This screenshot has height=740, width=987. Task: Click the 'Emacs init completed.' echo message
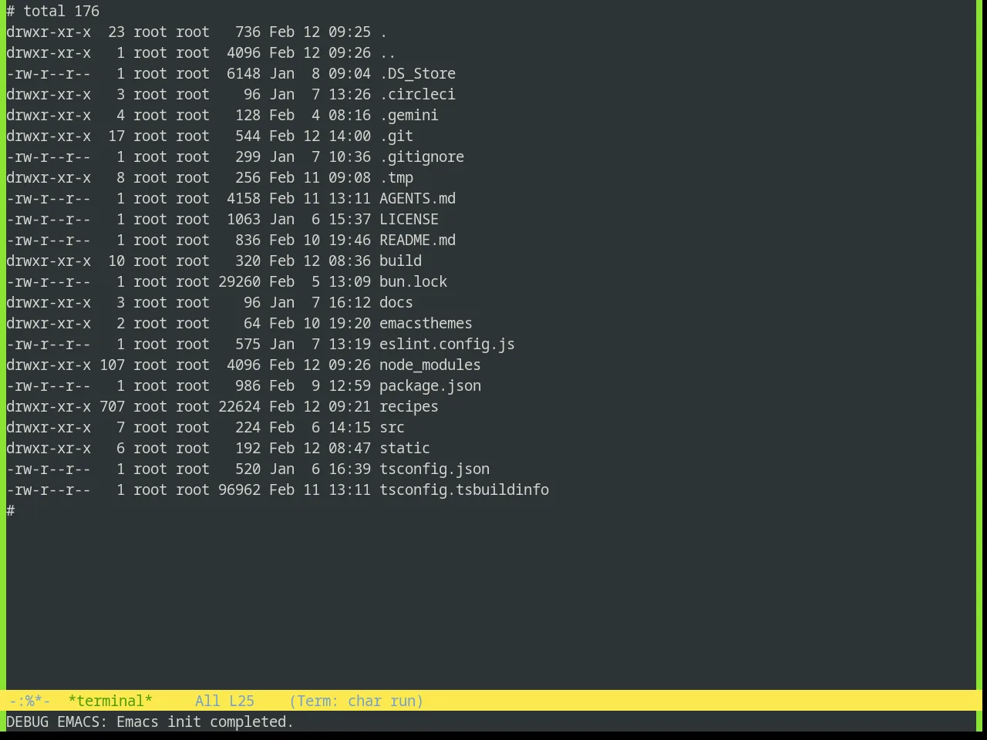205,721
